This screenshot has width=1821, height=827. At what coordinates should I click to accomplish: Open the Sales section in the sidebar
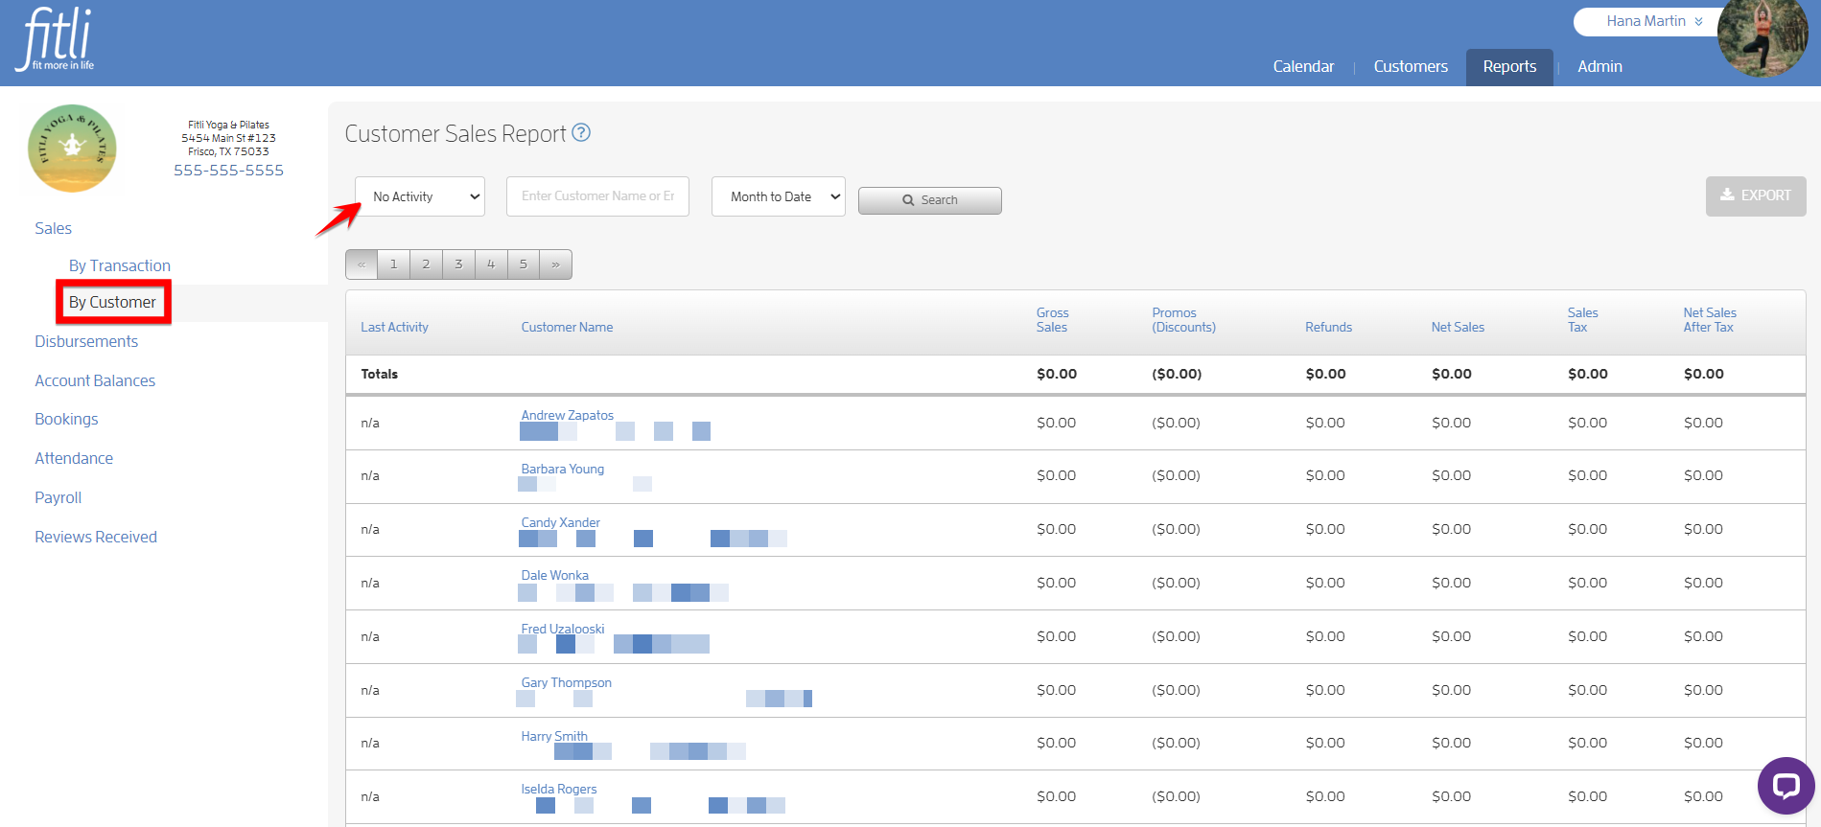point(54,228)
